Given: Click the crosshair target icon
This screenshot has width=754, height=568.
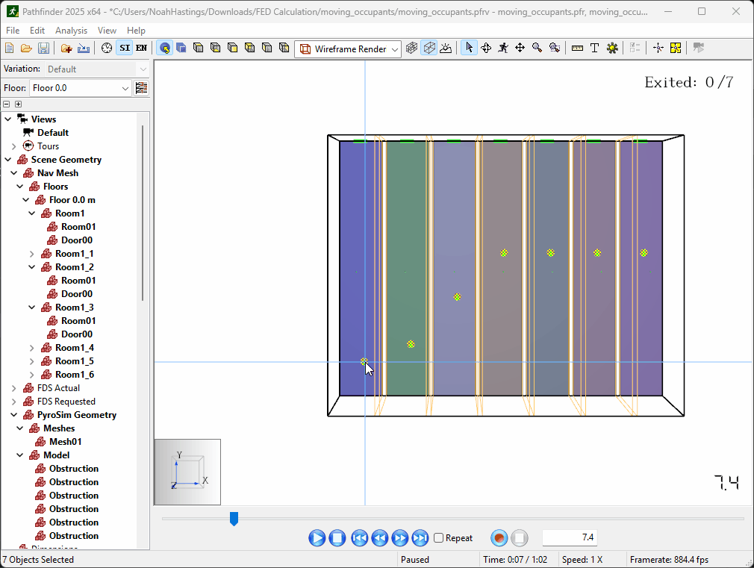Looking at the screenshot, I should coord(658,48).
